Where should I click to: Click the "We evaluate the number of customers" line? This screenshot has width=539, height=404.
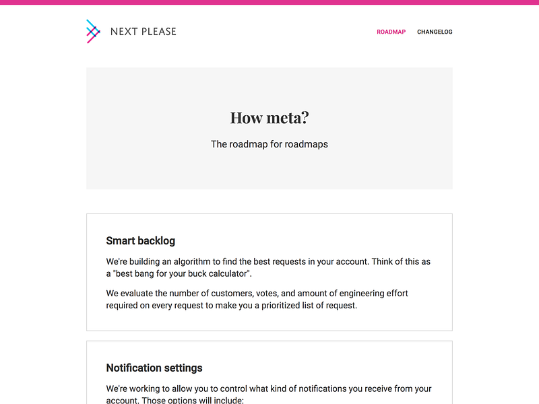click(x=257, y=293)
